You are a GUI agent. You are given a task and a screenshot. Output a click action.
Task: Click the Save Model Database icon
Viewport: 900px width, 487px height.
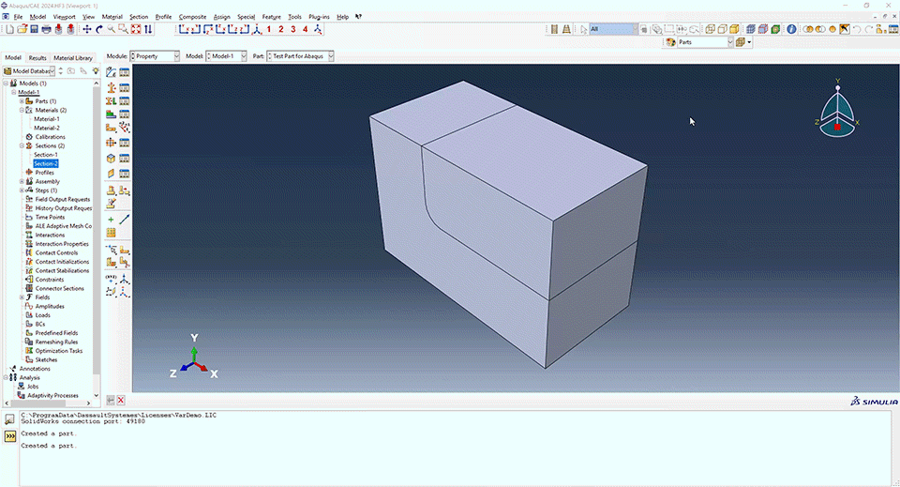point(34,29)
